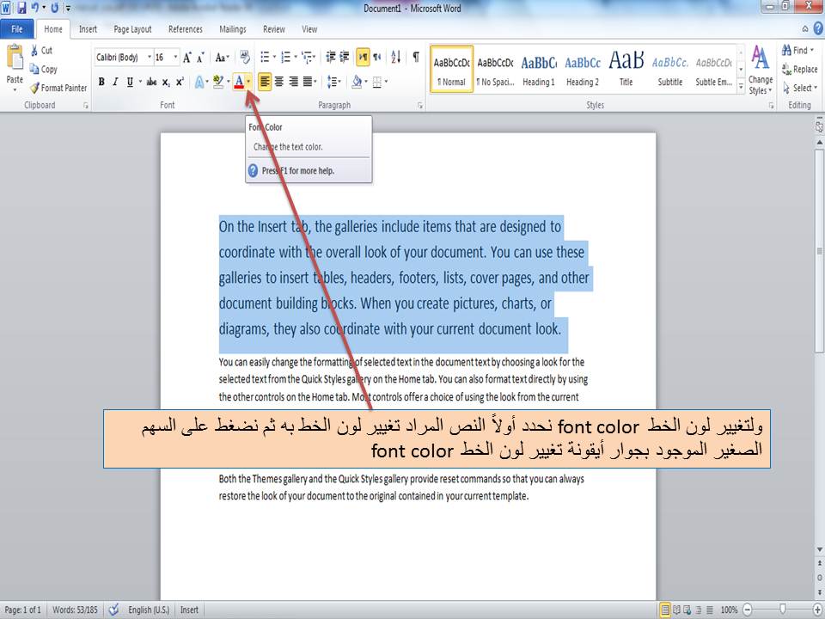Screen dimensions: 825x619
Task: Apply the Title style
Action: [x=626, y=70]
